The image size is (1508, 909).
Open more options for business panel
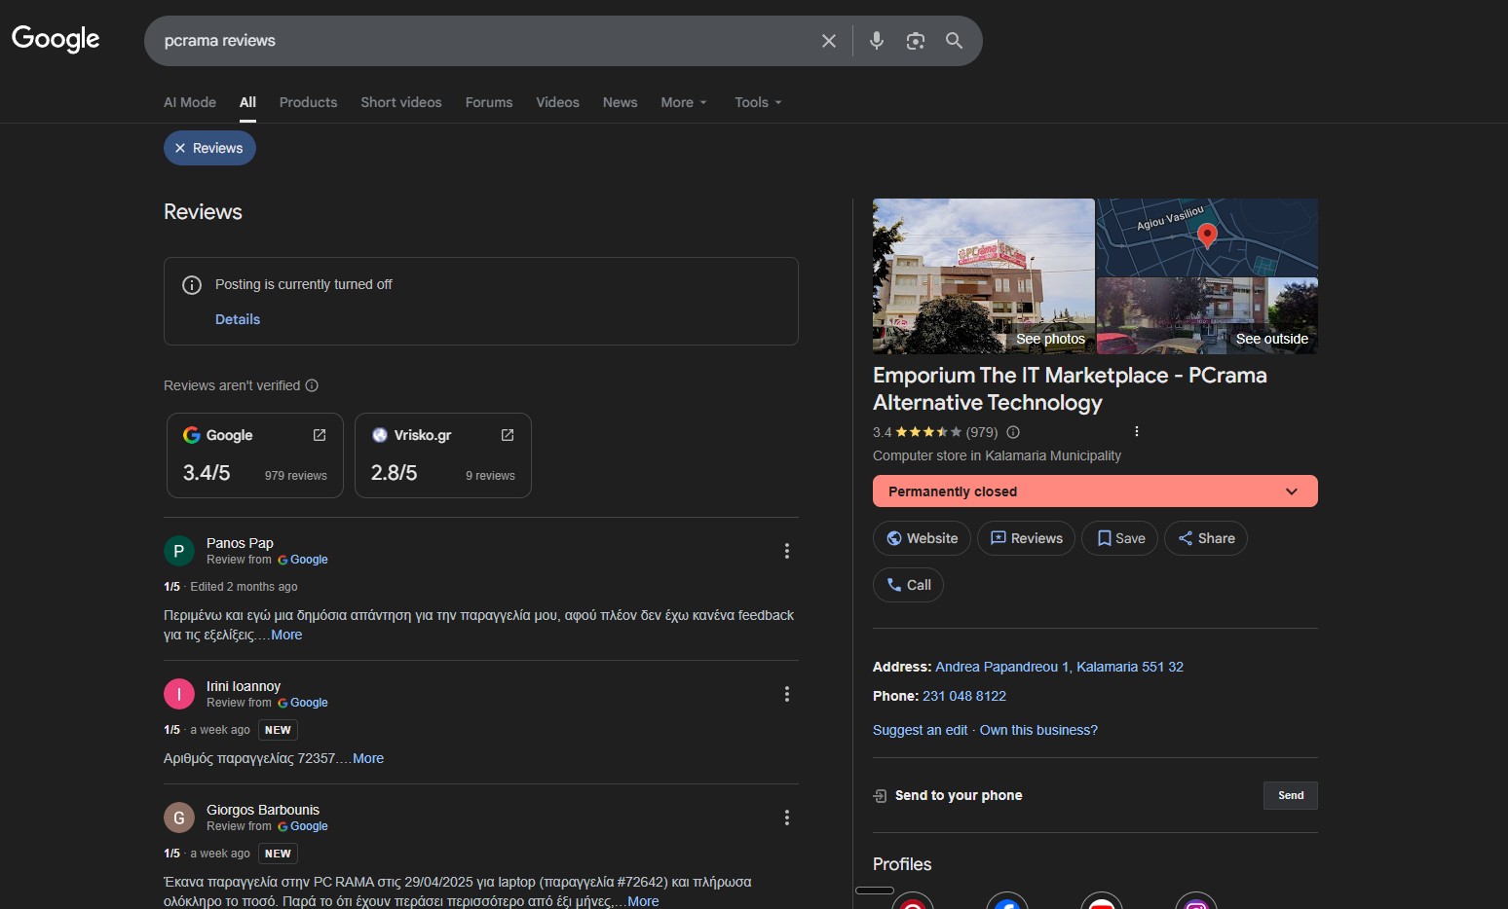[1136, 432]
